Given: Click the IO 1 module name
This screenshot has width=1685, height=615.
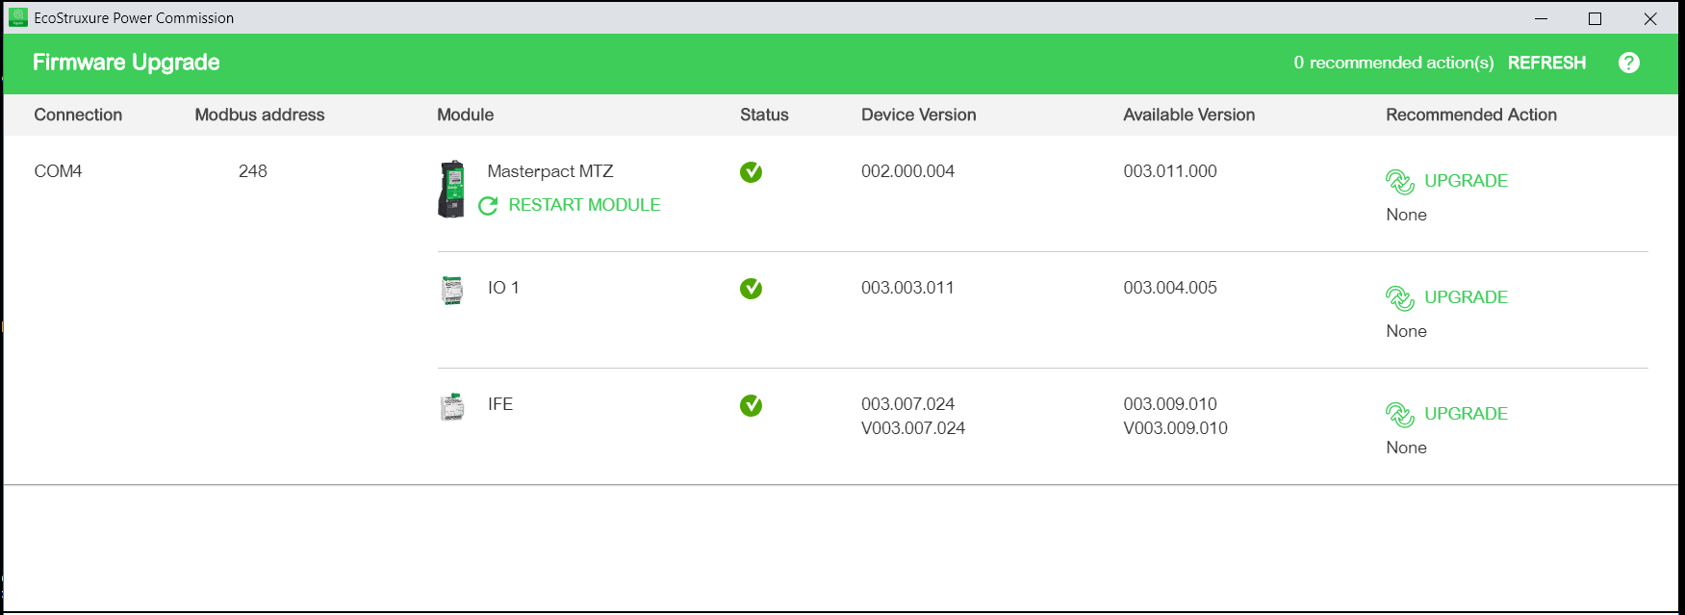Looking at the screenshot, I should coord(503,288).
